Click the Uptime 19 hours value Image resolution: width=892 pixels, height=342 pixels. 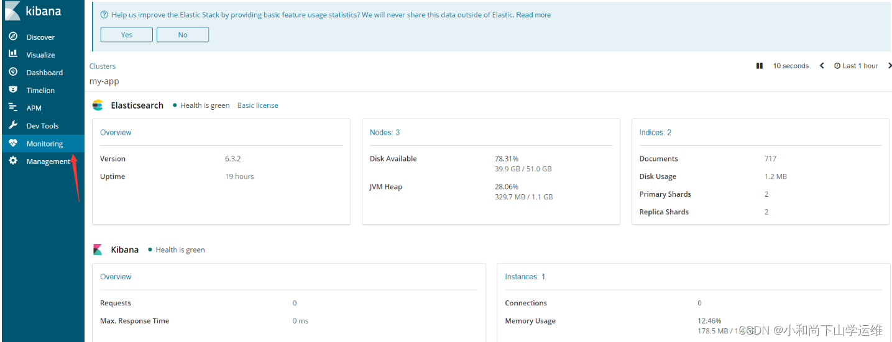point(239,176)
